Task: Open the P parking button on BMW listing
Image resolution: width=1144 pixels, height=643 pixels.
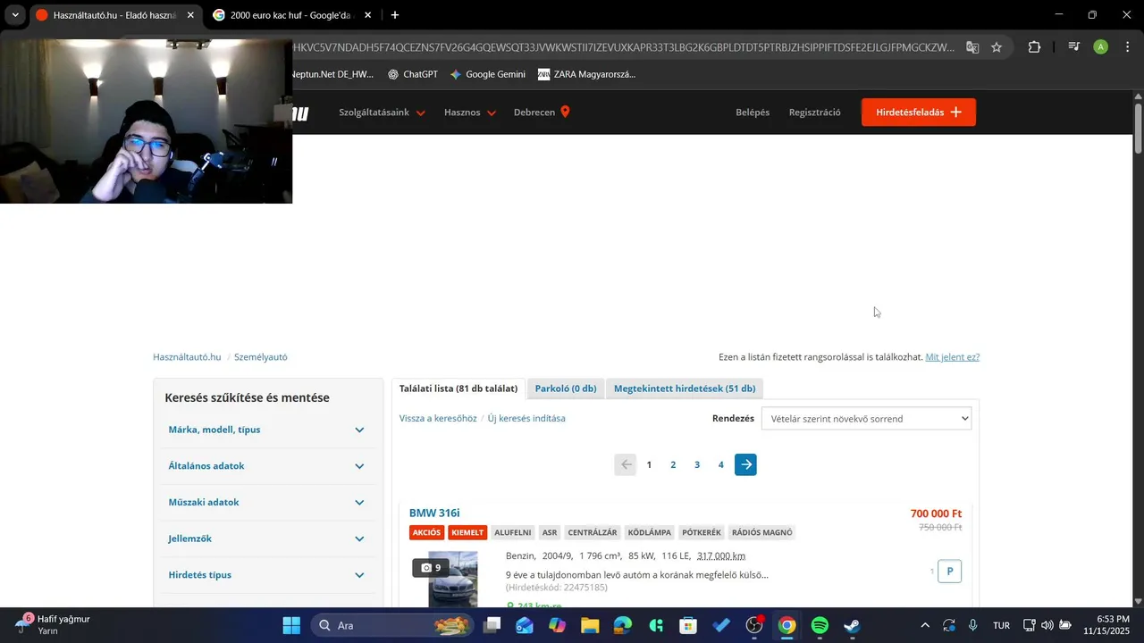Action: tap(949, 572)
